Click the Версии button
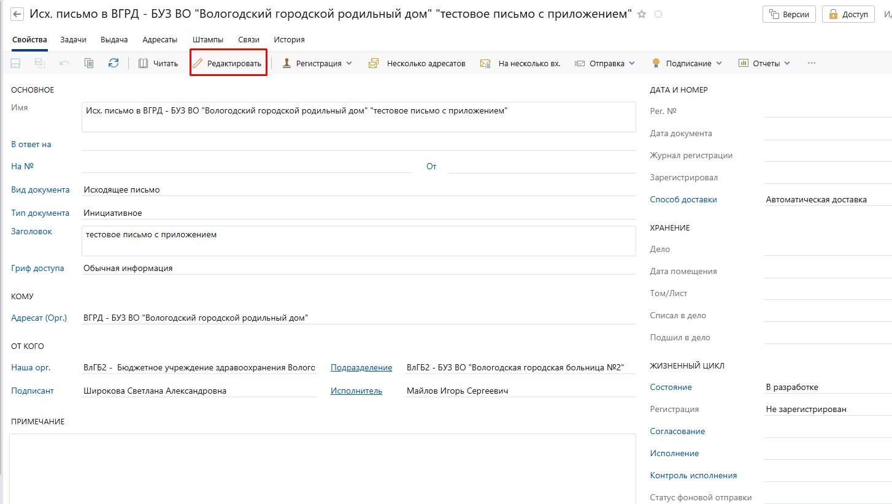 (x=789, y=14)
